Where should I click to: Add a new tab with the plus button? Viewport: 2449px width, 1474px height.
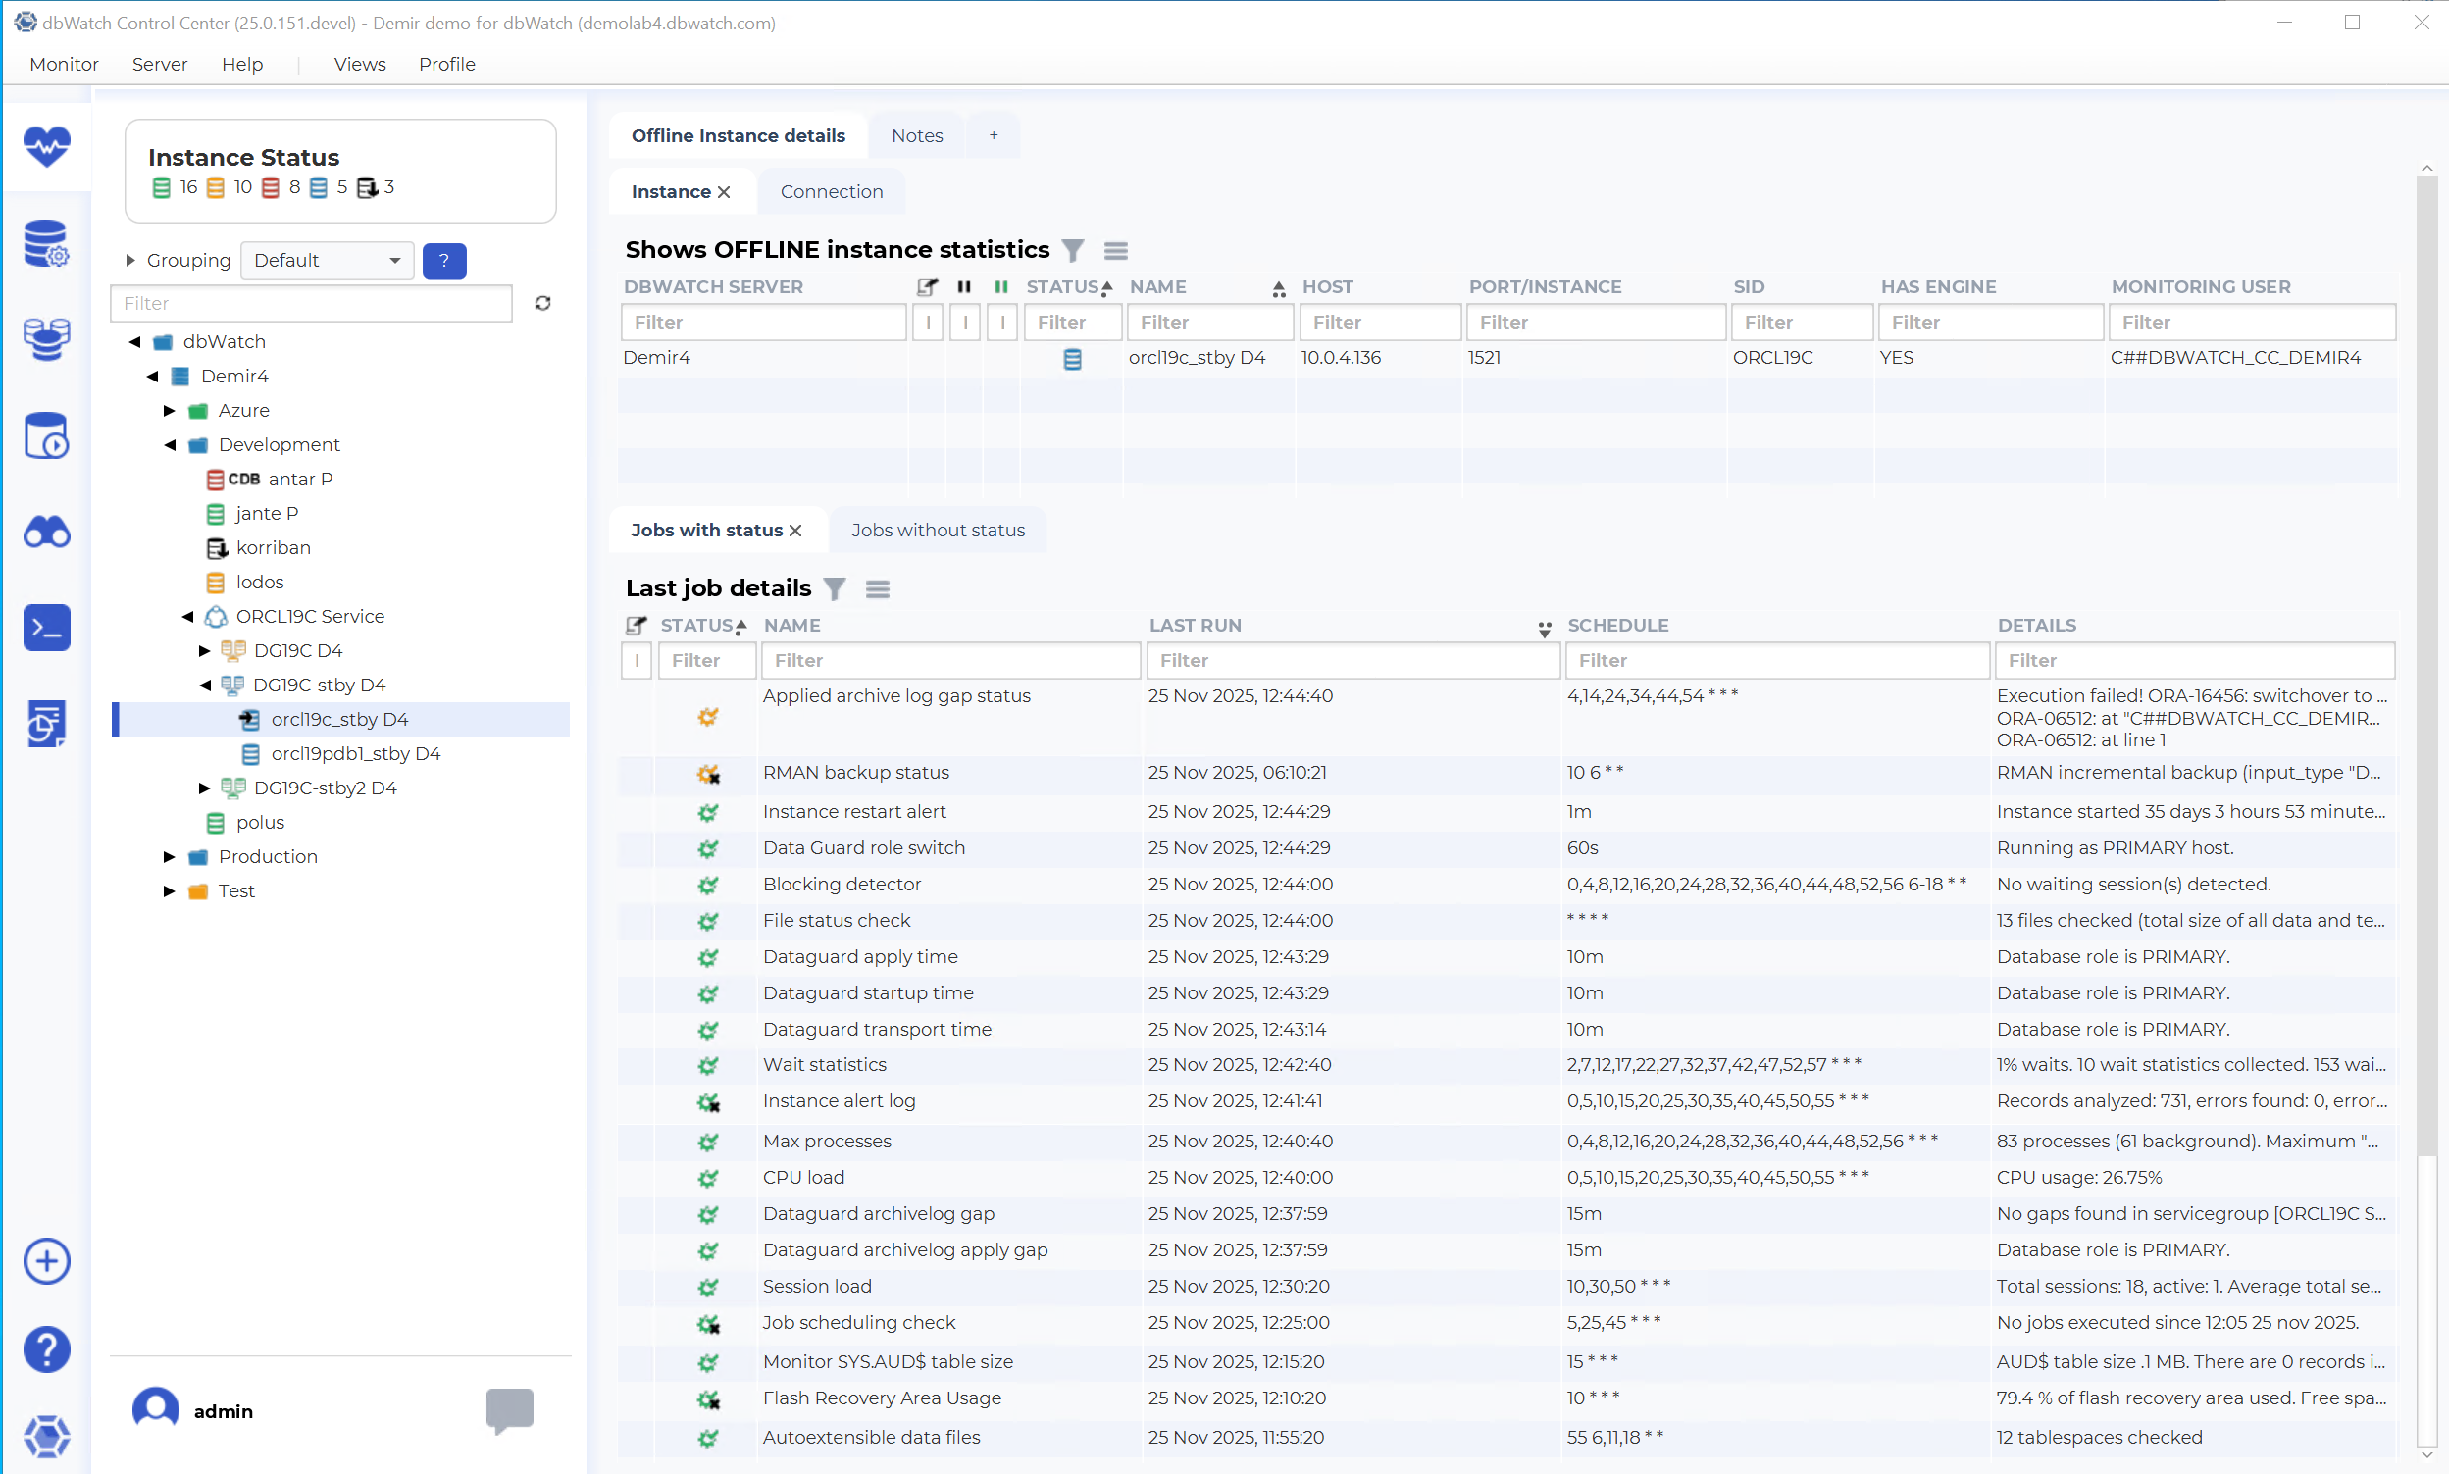tap(994, 136)
